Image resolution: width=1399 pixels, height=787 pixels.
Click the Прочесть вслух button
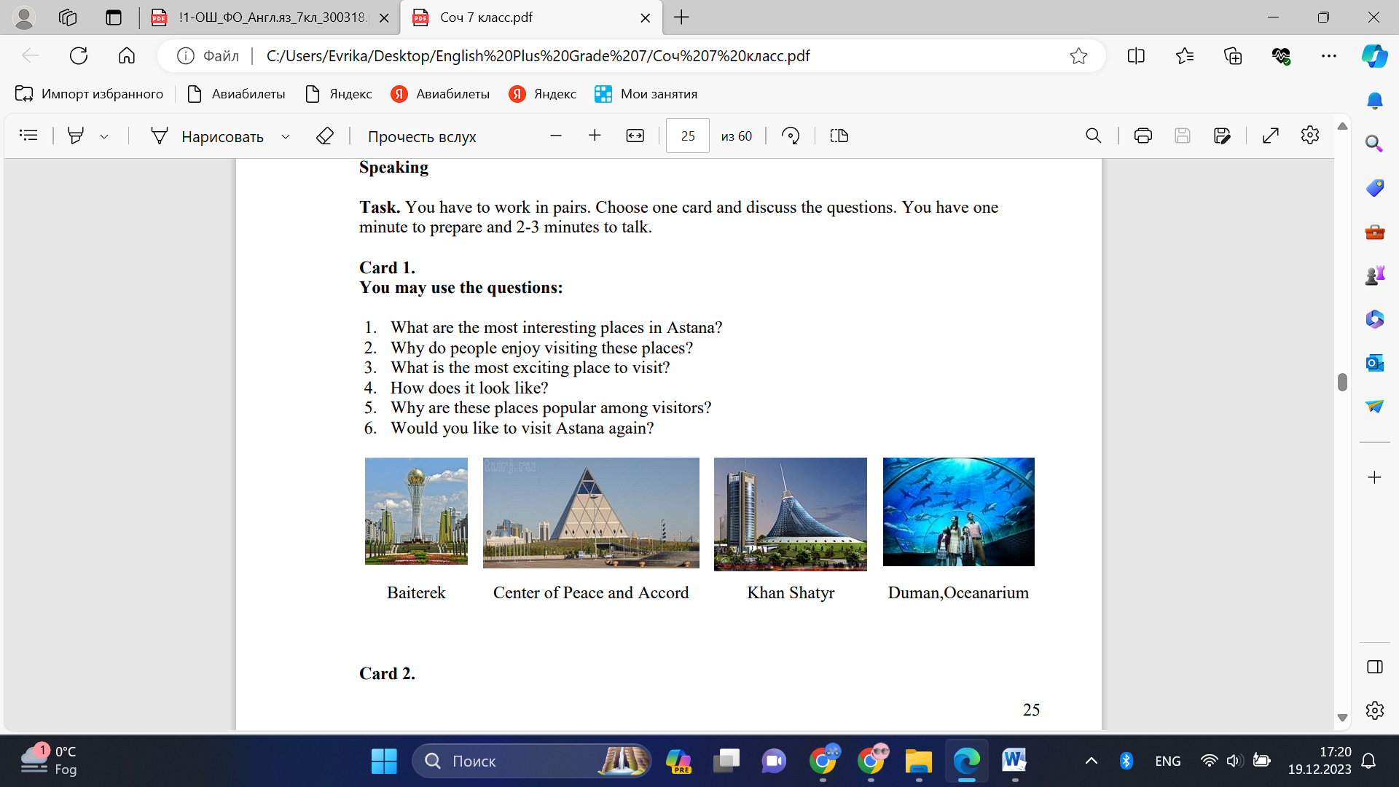pyautogui.click(x=422, y=136)
